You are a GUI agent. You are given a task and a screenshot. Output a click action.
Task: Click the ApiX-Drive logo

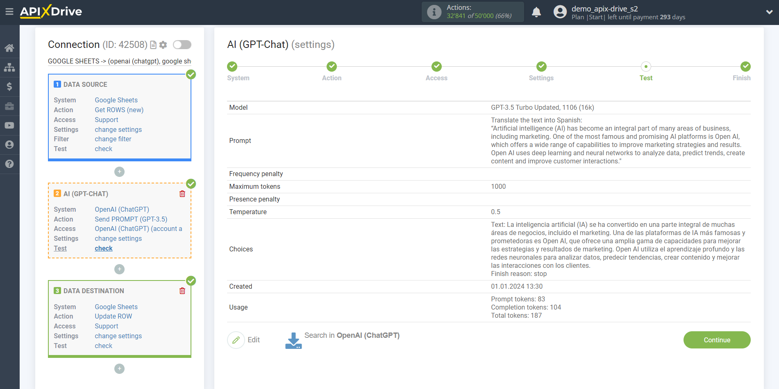click(x=51, y=11)
